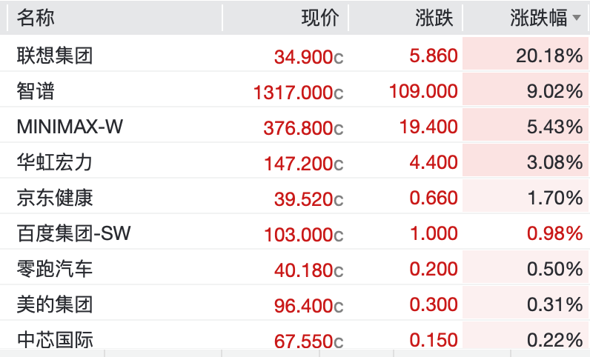Select the 零跑汽车 stock name

tap(55, 269)
